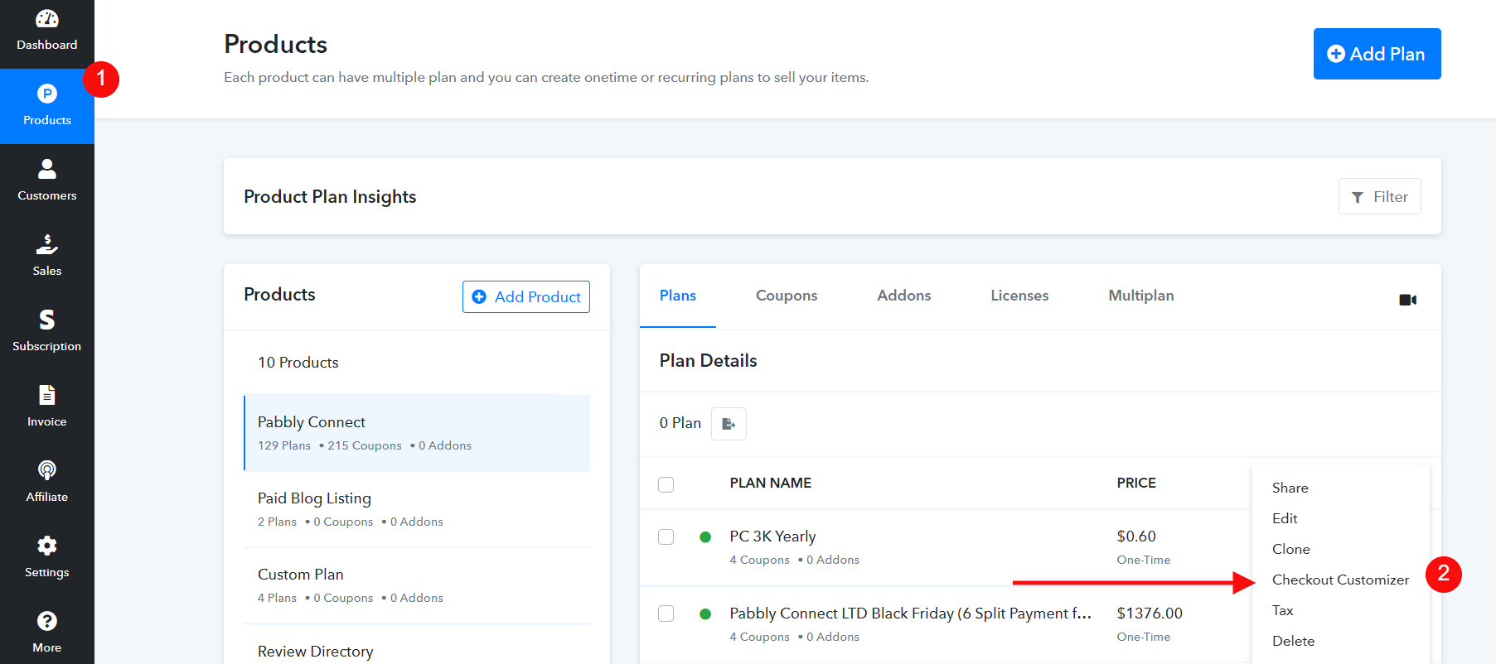This screenshot has width=1496, height=664.
Task: Switch to the Coupons tab
Action: (787, 296)
